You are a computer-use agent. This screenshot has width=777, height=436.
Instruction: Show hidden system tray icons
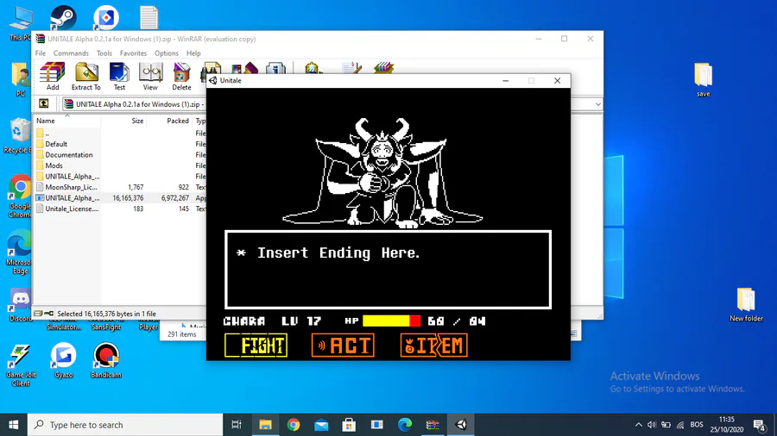coord(638,425)
